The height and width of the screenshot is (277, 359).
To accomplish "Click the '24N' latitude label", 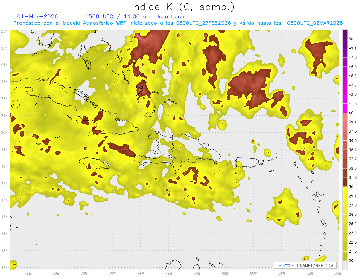I will (4, 65).
